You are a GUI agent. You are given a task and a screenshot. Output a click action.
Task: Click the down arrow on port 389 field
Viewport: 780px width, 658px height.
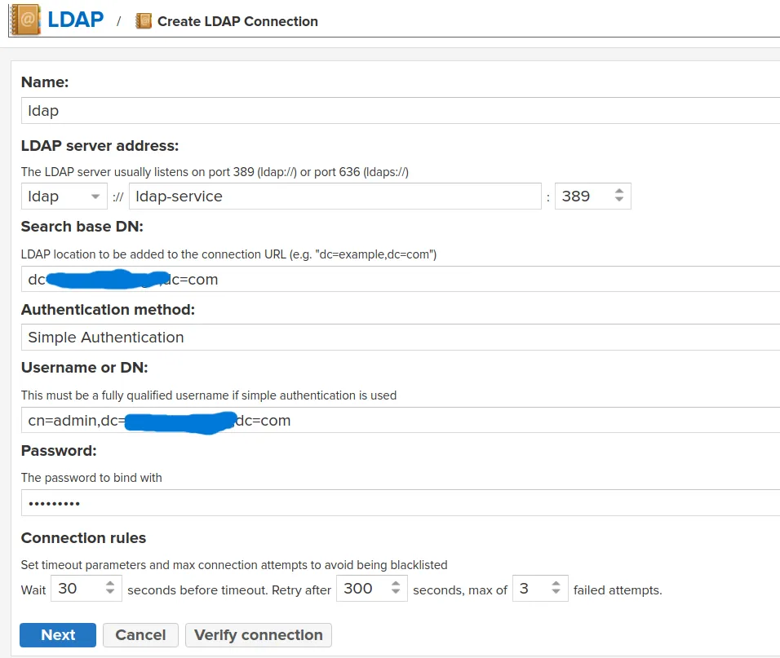pos(618,201)
